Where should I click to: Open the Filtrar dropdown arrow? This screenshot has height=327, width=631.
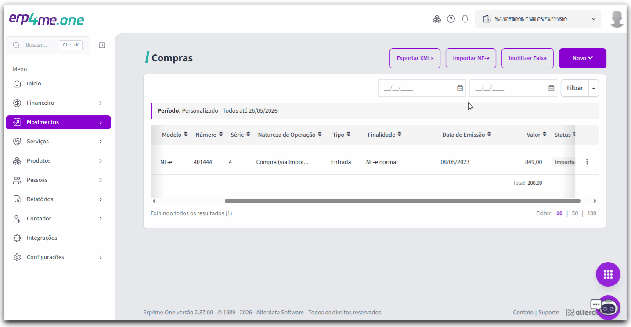(x=594, y=88)
